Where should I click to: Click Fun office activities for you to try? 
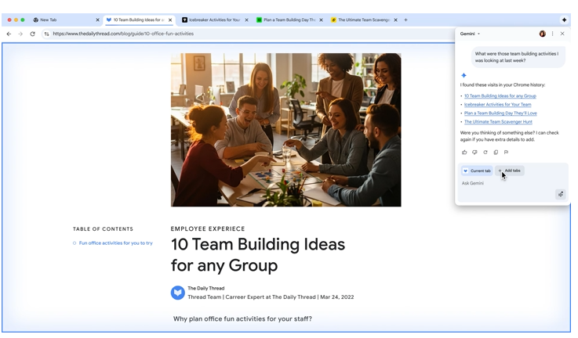coord(115,243)
